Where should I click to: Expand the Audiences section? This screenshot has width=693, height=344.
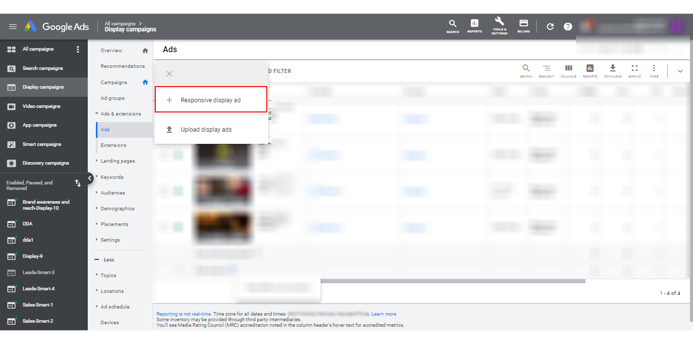tap(113, 193)
